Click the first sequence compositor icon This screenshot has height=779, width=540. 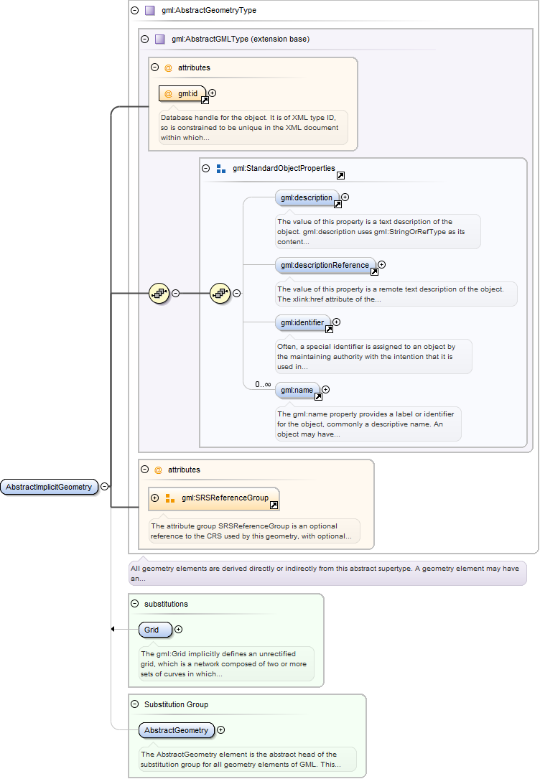point(159,293)
